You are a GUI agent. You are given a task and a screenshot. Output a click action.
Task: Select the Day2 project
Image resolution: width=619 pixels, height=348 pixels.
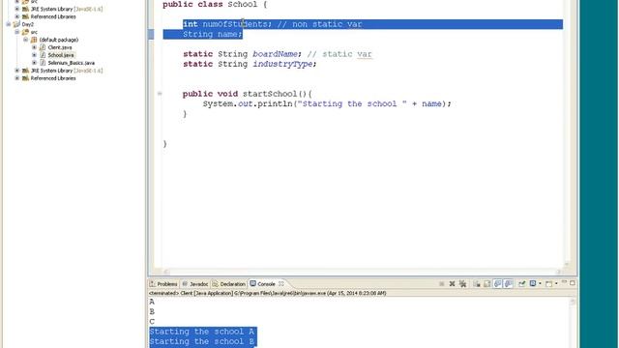tap(28, 24)
